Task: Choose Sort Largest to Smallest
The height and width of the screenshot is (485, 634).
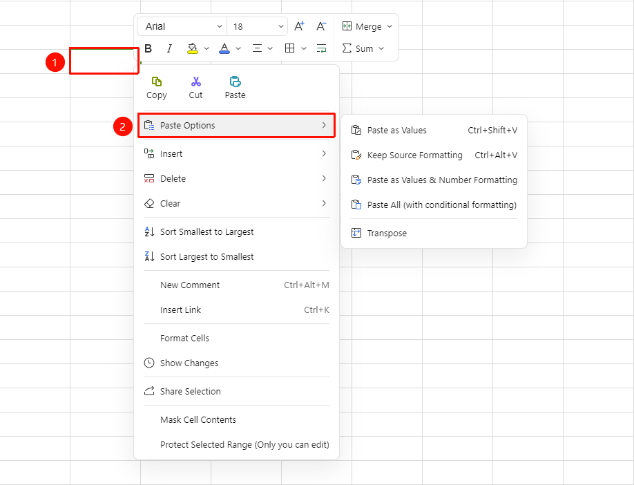Action: (236, 256)
